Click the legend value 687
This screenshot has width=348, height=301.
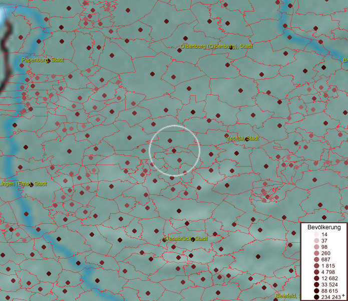(326, 259)
